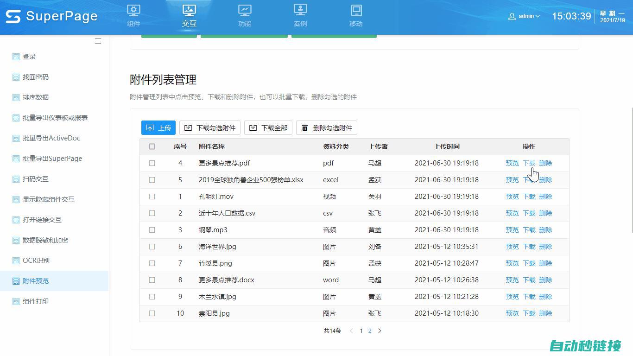Check the box for 竹溪县.png
633x356 pixels.
[x=152, y=263]
